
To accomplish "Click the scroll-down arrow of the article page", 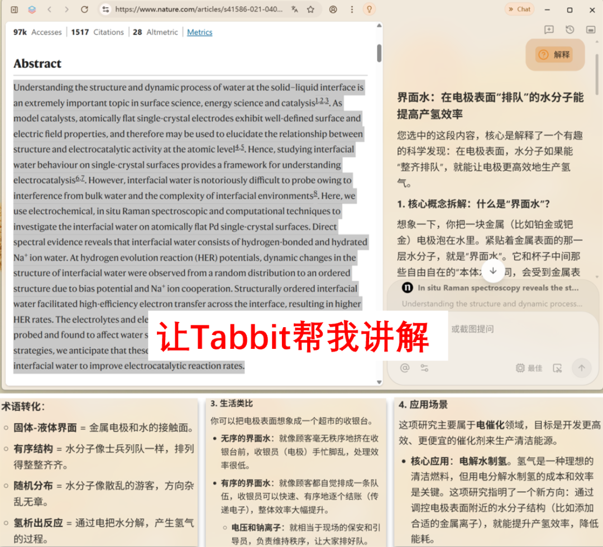I will [x=379, y=382].
